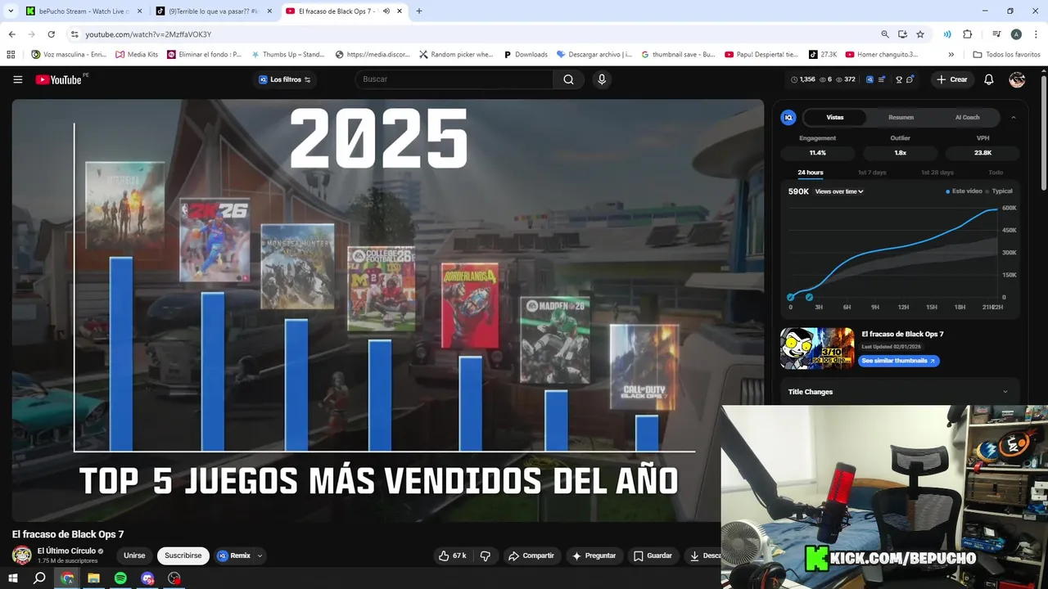Click See similar thumbnails button
This screenshot has width=1048, height=589.
click(898, 361)
